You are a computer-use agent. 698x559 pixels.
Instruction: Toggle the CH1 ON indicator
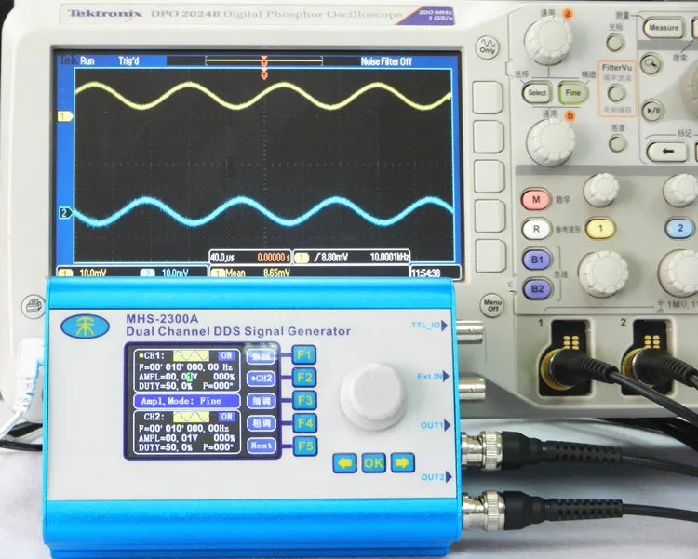click(x=226, y=355)
